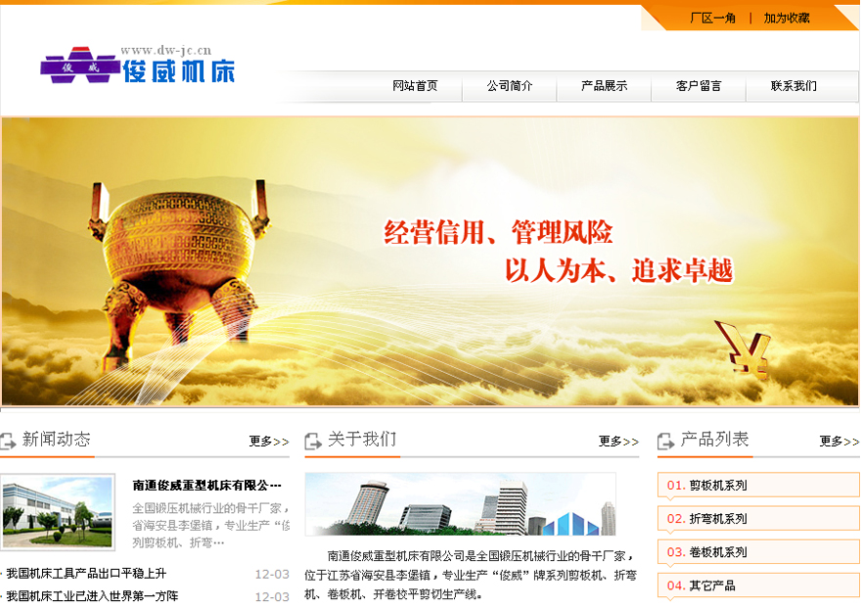Open the 02. 折弯机系列 product category
Image resolution: width=861 pixels, height=607 pixels.
click(x=718, y=519)
